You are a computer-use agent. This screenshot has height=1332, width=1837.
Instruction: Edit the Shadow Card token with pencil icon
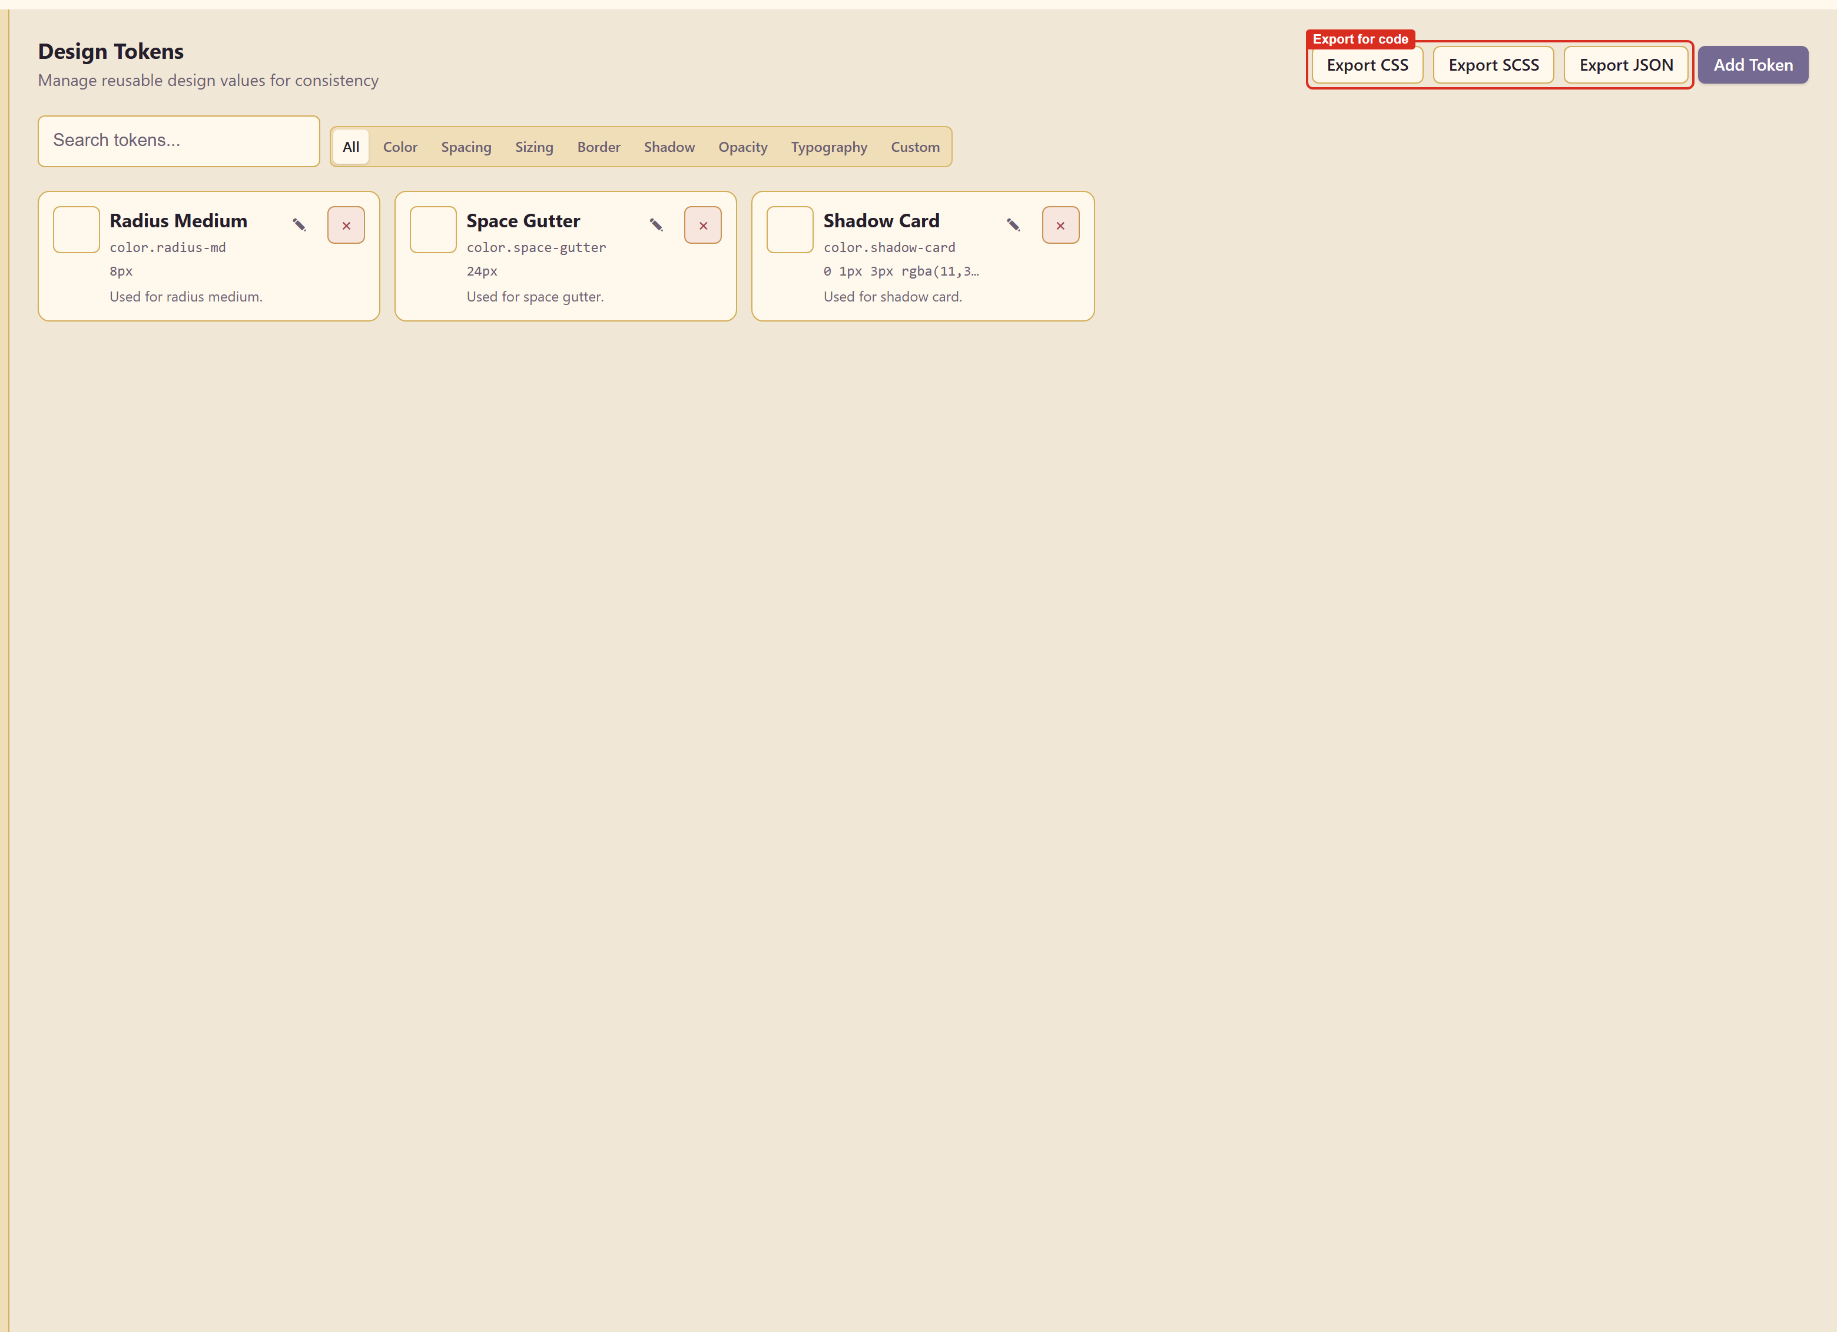1013,226
